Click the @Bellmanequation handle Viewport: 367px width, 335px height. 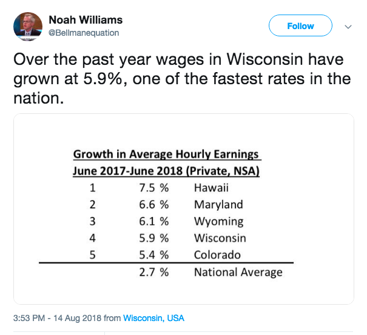[82, 33]
